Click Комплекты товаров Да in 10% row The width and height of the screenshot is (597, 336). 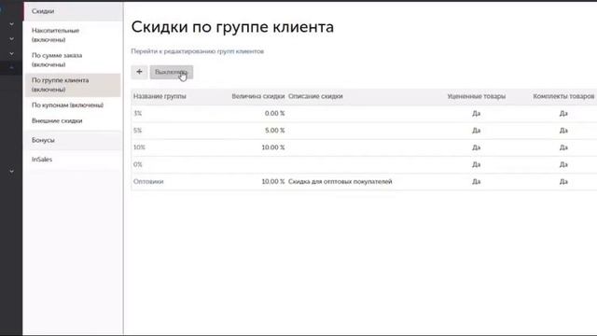[x=563, y=147]
